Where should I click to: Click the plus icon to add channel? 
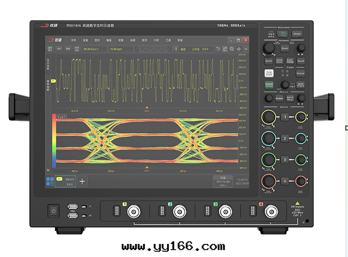(x=83, y=181)
